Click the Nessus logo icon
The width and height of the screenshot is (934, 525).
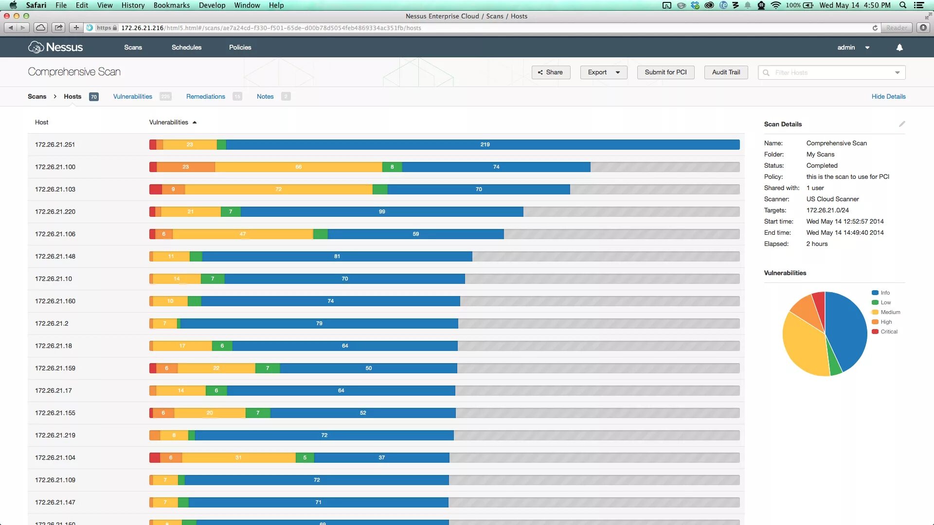click(x=36, y=47)
